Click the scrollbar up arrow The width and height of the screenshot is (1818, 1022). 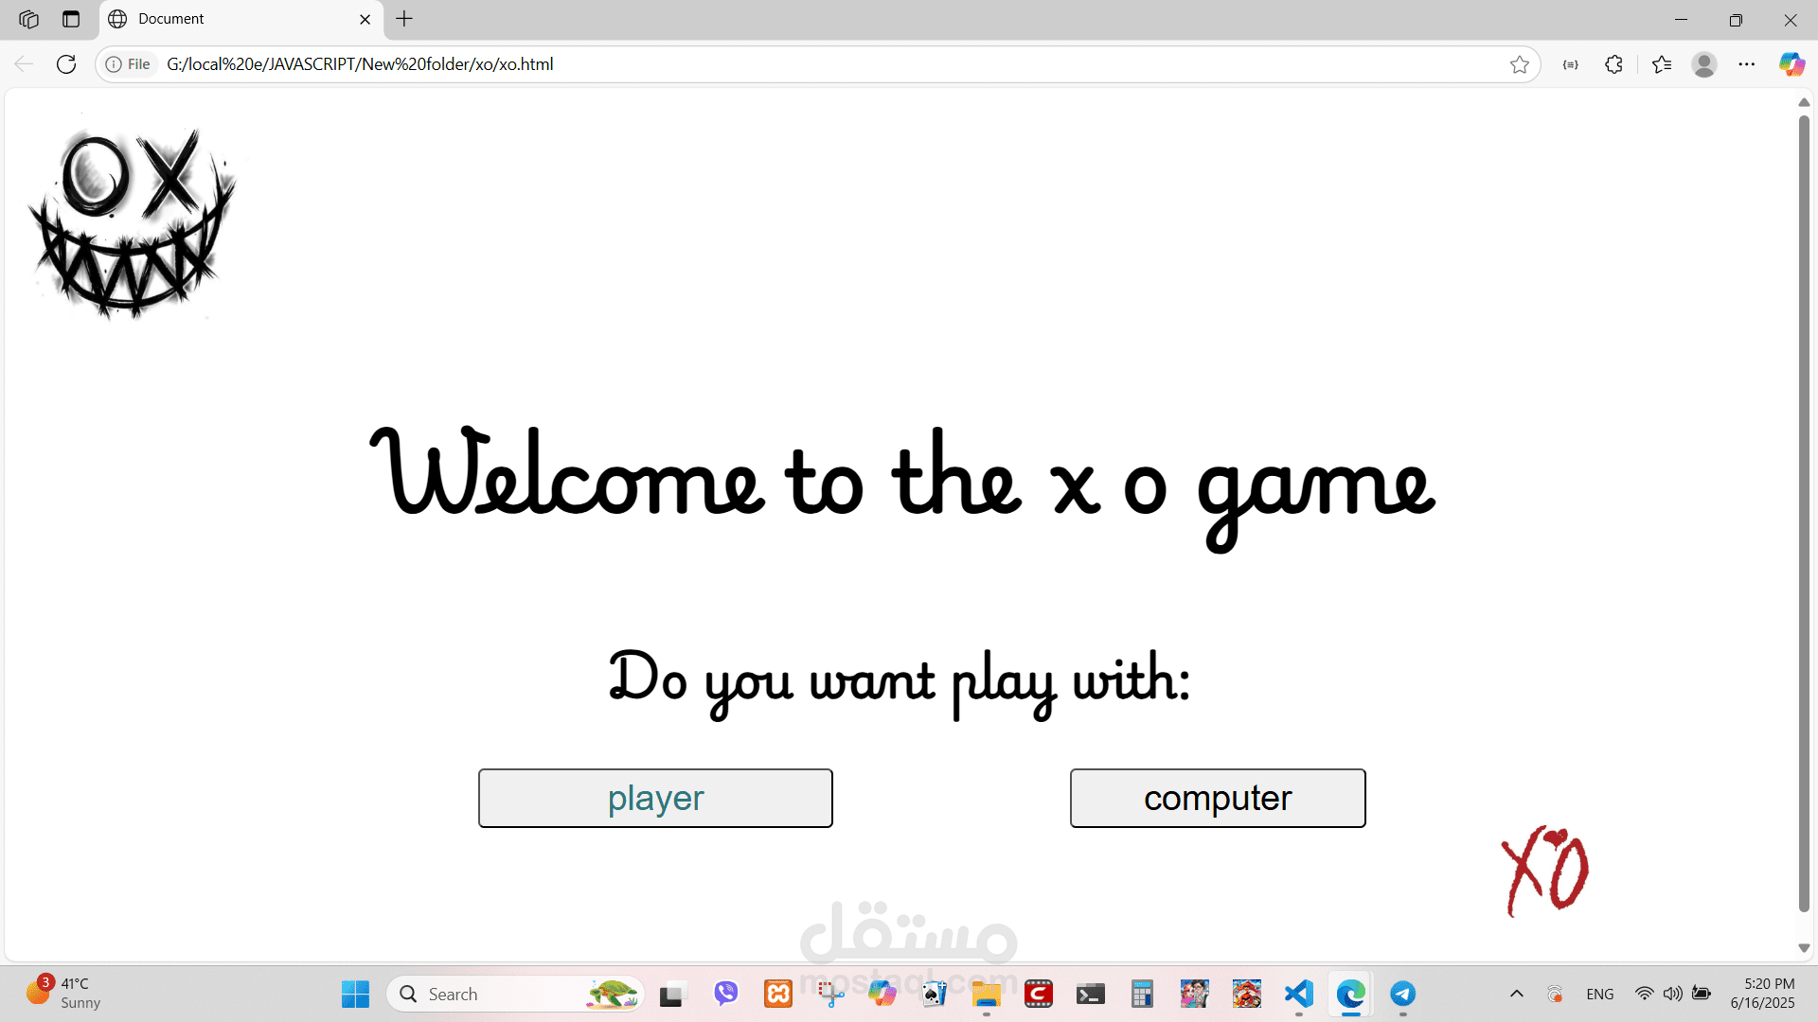1804,102
